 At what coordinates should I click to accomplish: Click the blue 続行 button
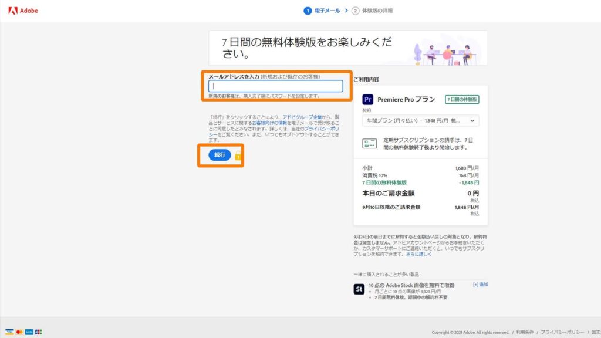[220, 155]
